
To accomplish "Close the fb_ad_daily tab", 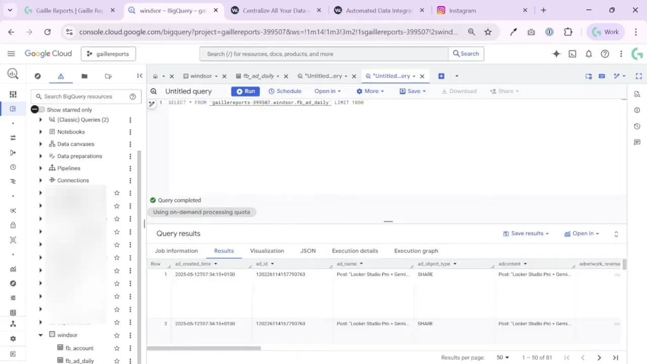I will click(286, 76).
